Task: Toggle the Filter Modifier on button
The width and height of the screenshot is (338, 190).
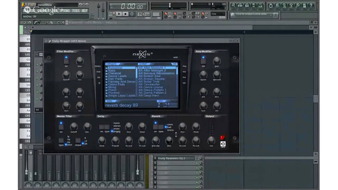Action: 66,61
